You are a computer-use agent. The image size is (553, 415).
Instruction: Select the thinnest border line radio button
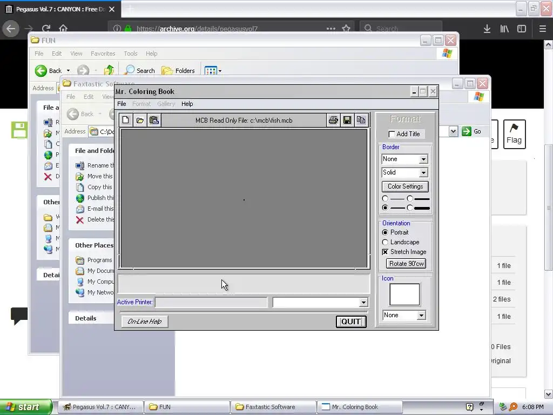(x=385, y=199)
